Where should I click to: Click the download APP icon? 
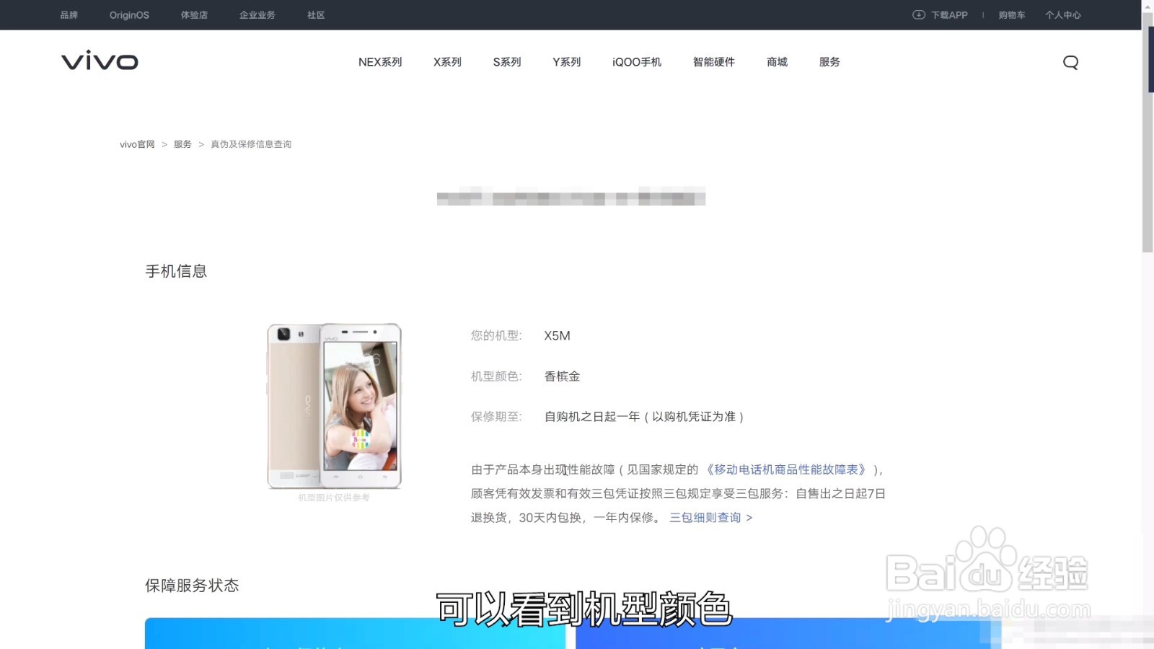(918, 14)
